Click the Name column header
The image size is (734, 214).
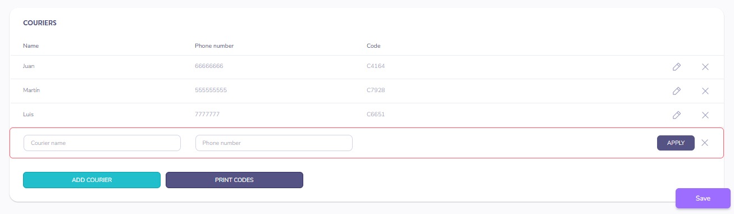point(31,45)
